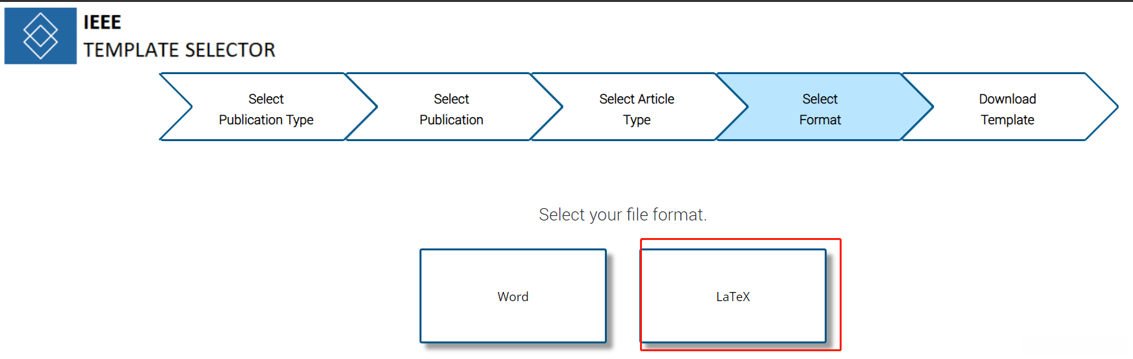Choose the LaTeX file format

point(733,296)
